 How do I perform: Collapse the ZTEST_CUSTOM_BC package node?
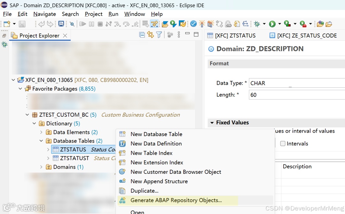pos(27,115)
